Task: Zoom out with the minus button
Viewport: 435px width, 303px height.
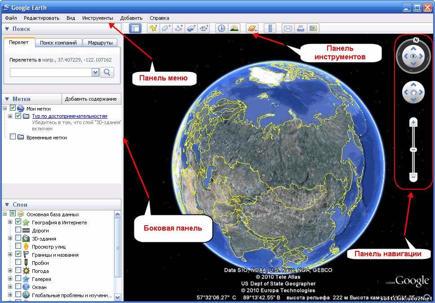Action: (x=413, y=177)
